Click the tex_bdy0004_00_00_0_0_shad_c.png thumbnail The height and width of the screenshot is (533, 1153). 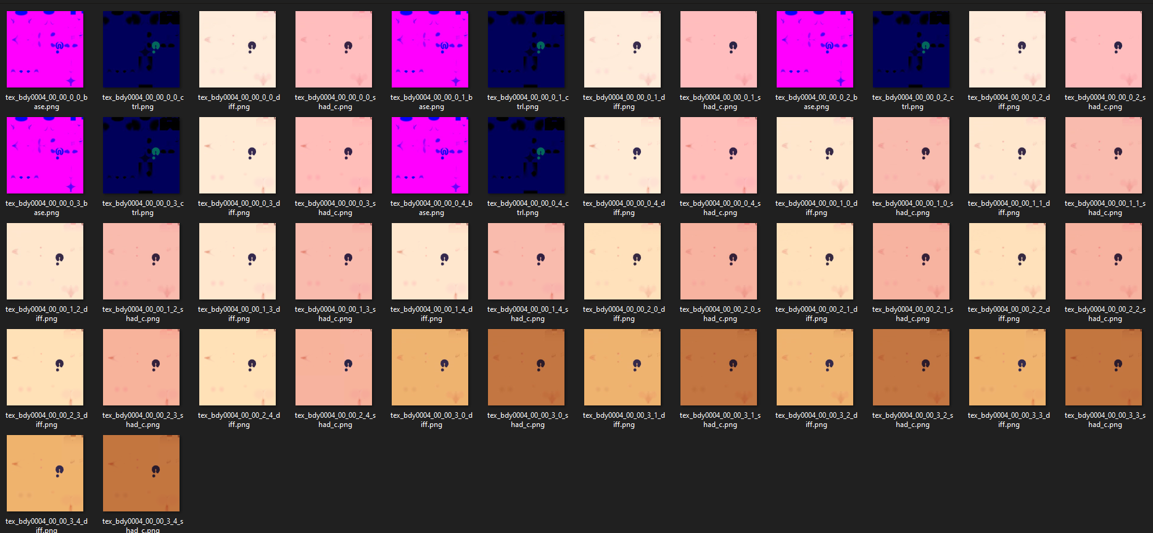click(334, 49)
